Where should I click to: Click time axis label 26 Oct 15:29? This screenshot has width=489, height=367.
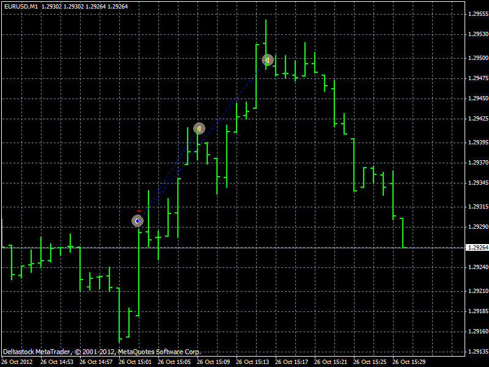[409, 362]
